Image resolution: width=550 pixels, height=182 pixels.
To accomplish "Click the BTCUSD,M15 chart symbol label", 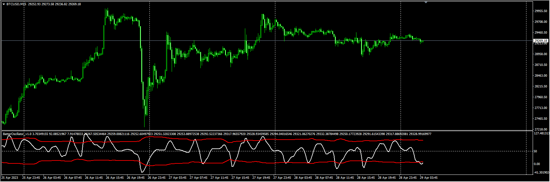I will [16, 4].
